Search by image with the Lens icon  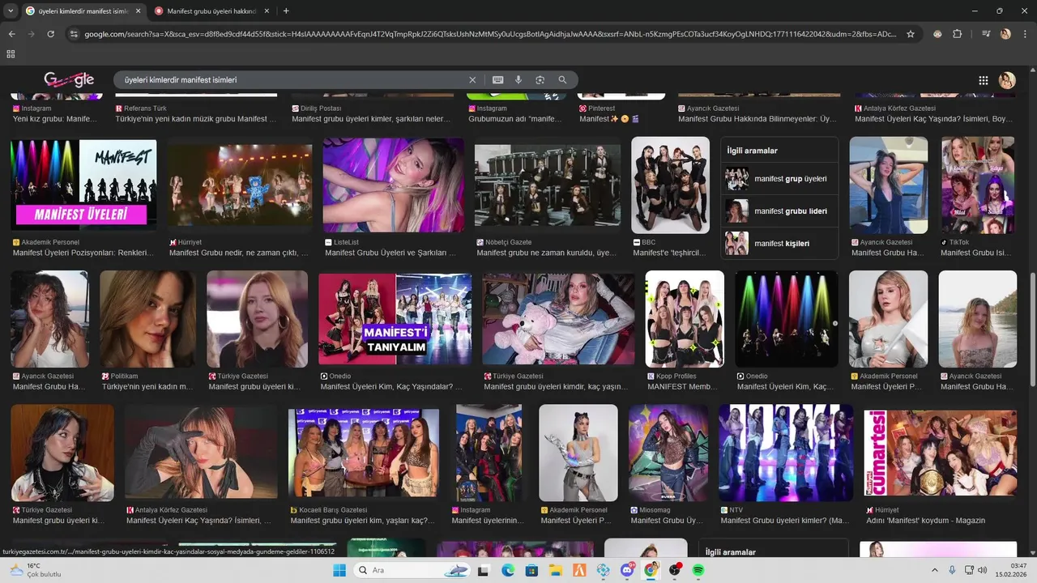coord(540,80)
